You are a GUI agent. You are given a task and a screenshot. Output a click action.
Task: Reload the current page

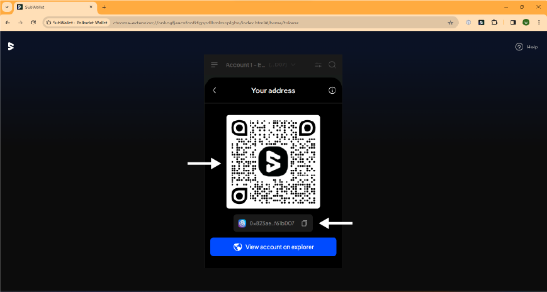tap(33, 22)
